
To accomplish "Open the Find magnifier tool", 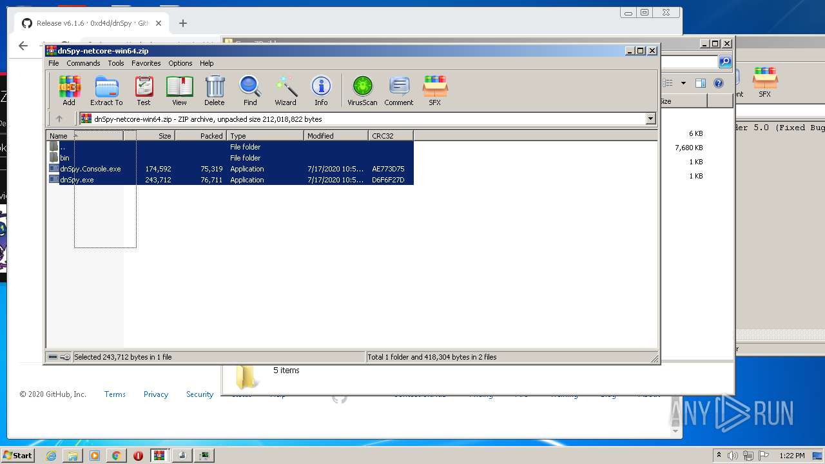I will (x=250, y=90).
